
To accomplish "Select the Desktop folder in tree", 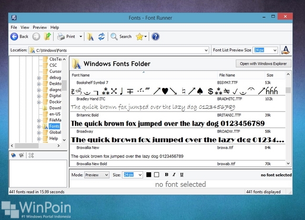I will tap(55, 83).
